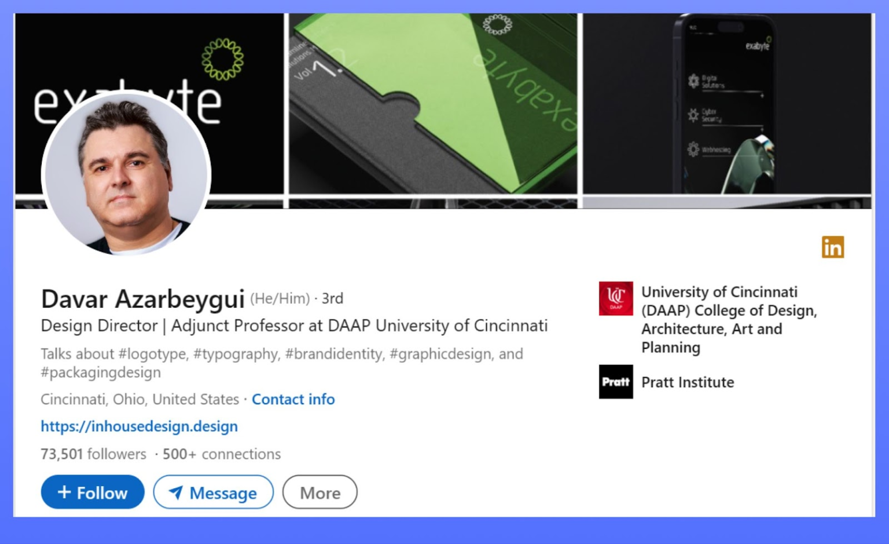Click Pratt Institute school name text

(688, 382)
